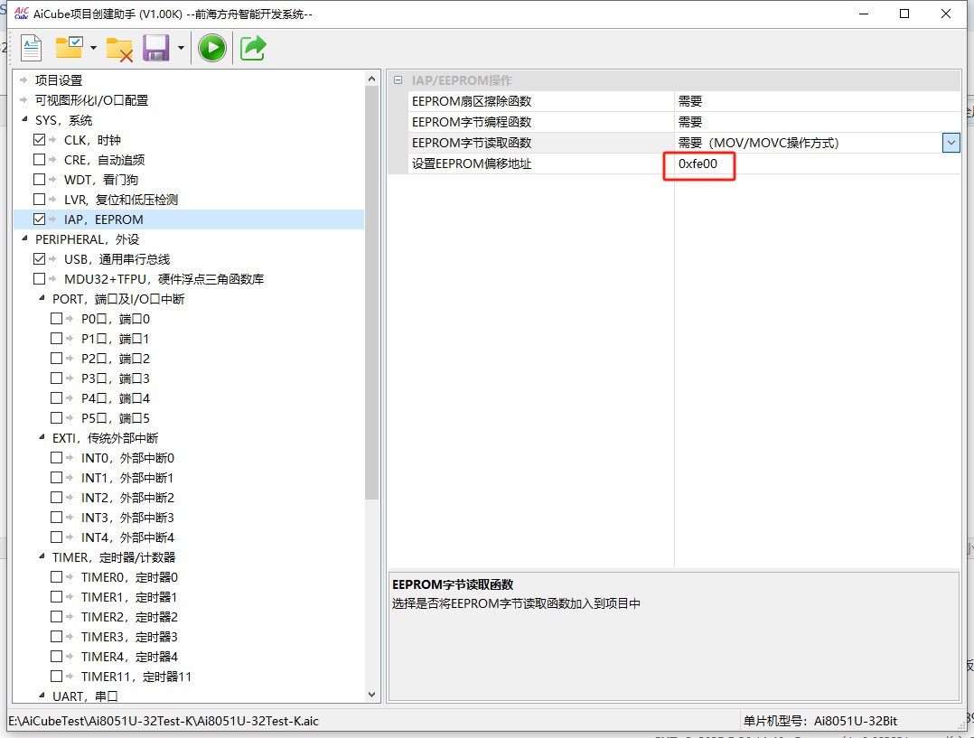Select IAP, EEPROM tree row

(x=189, y=220)
